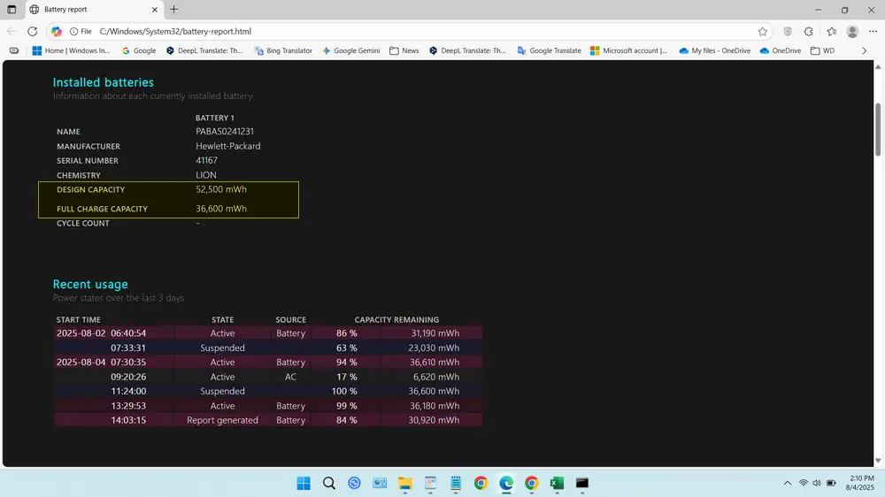Open battery status tray icon
This screenshot has height=497, width=885.
pyautogui.click(x=831, y=484)
